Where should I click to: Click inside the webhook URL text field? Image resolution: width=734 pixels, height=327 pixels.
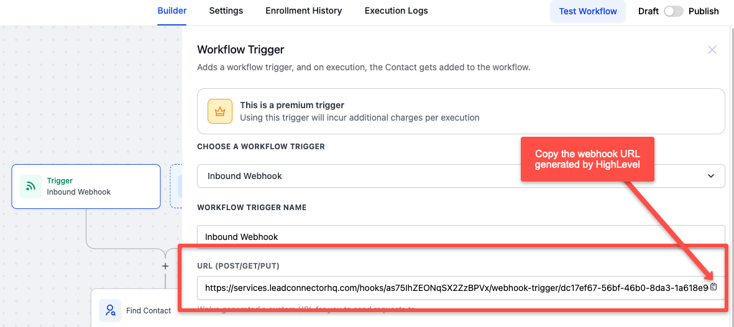452,288
